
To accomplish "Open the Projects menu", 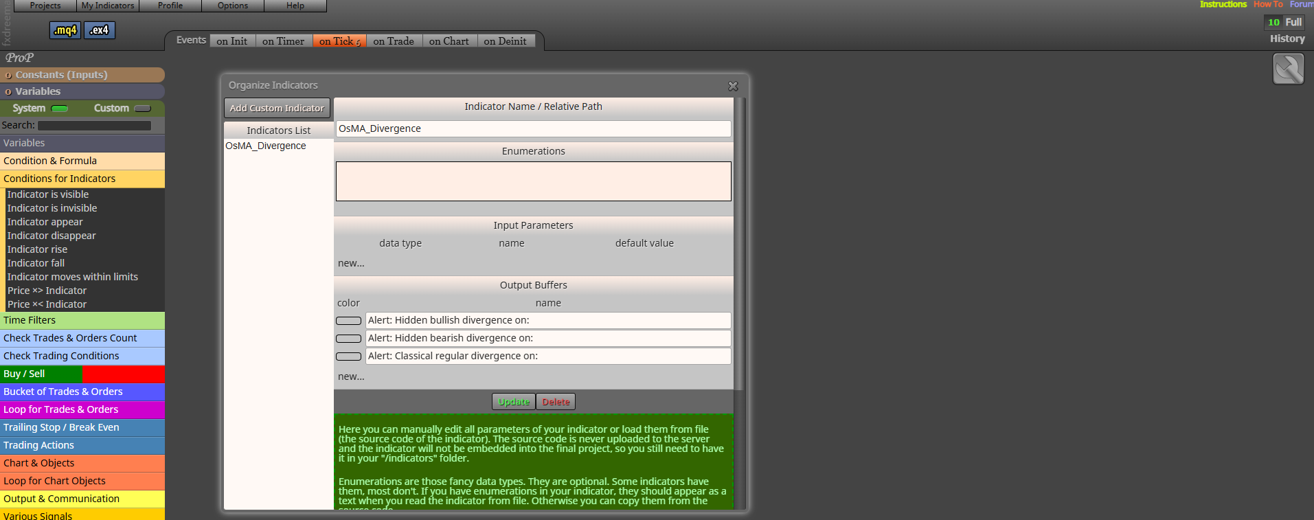I will [x=45, y=5].
